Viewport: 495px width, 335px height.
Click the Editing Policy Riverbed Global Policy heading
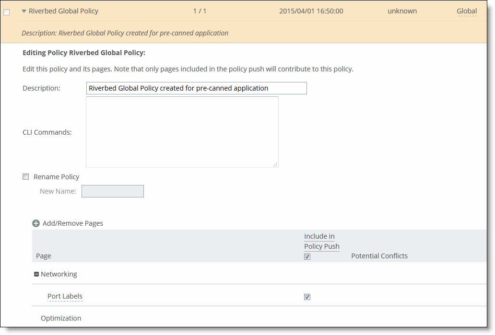coord(84,53)
